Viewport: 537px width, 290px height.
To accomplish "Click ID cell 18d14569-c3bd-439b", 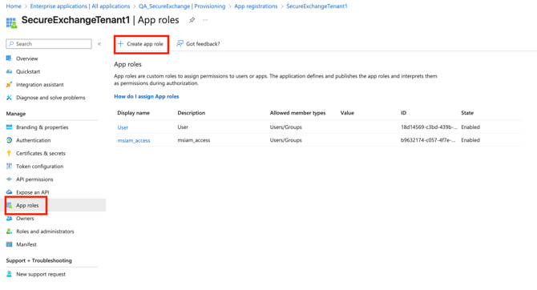I will click(x=429, y=127).
